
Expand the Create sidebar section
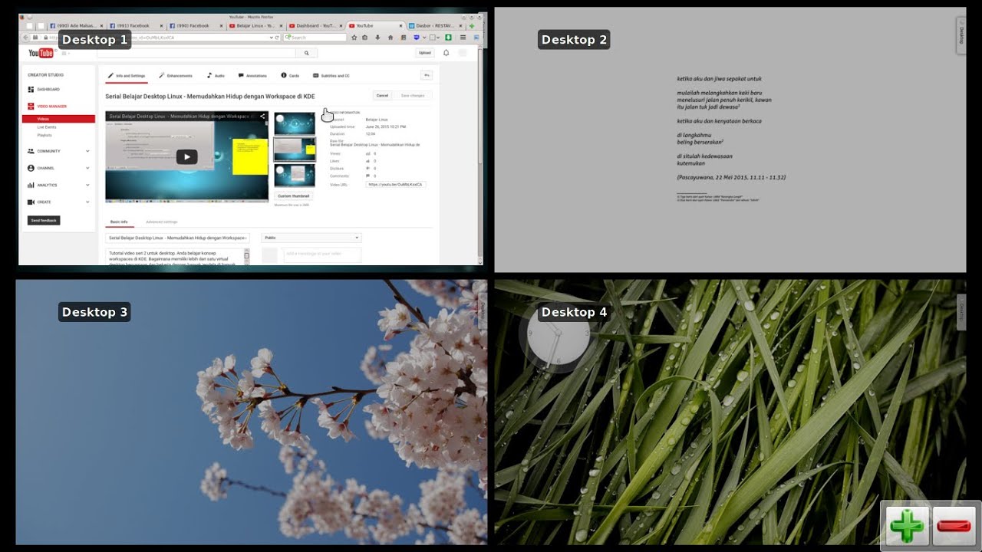(x=58, y=202)
